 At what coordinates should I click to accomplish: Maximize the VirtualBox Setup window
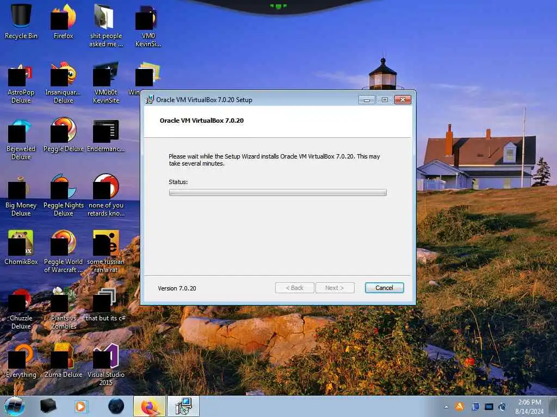pyautogui.click(x=385, y=100)
